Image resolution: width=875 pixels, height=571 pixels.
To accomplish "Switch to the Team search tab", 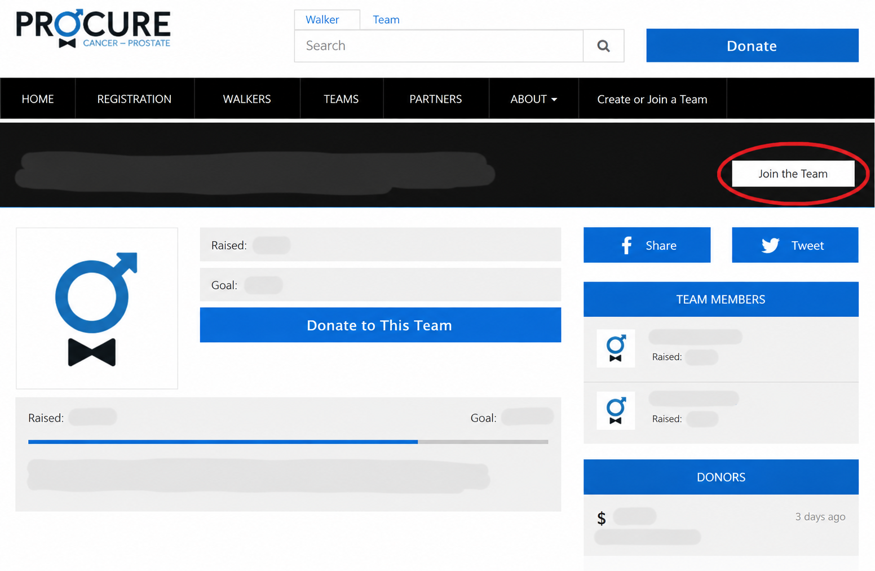I will [x=386, y=20].
